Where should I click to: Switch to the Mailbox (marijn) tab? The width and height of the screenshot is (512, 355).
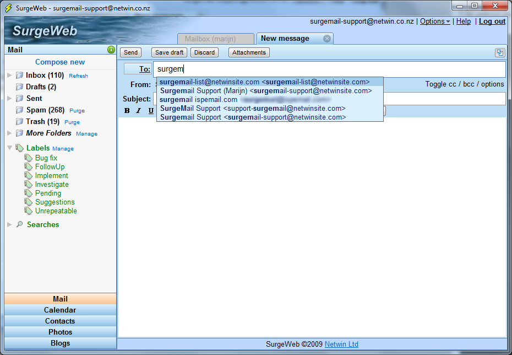click(215, 39)
